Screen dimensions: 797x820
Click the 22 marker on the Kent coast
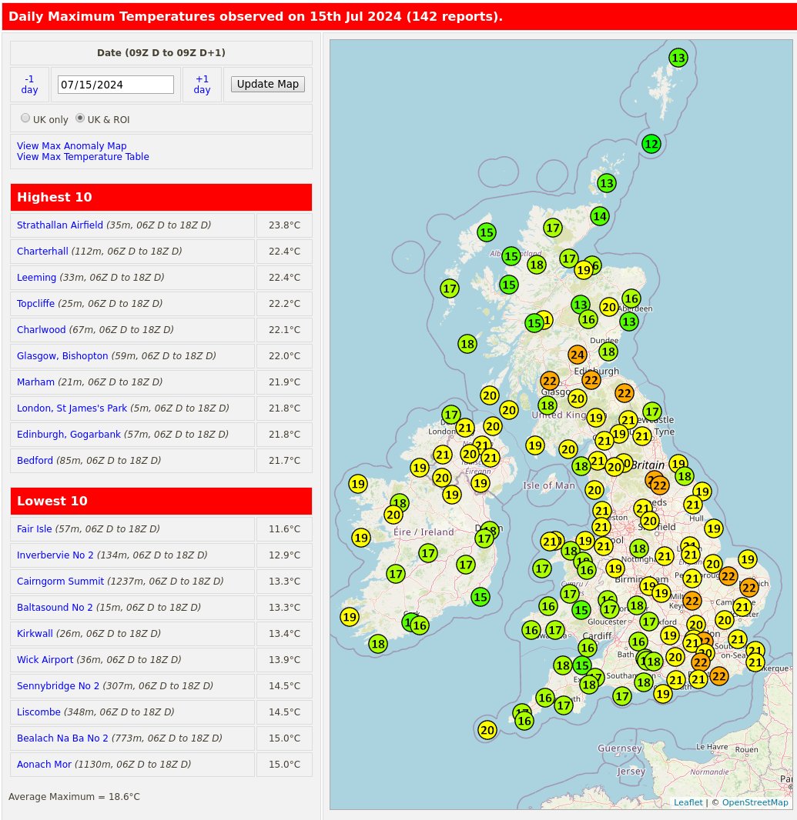click(x=718, y=676)
